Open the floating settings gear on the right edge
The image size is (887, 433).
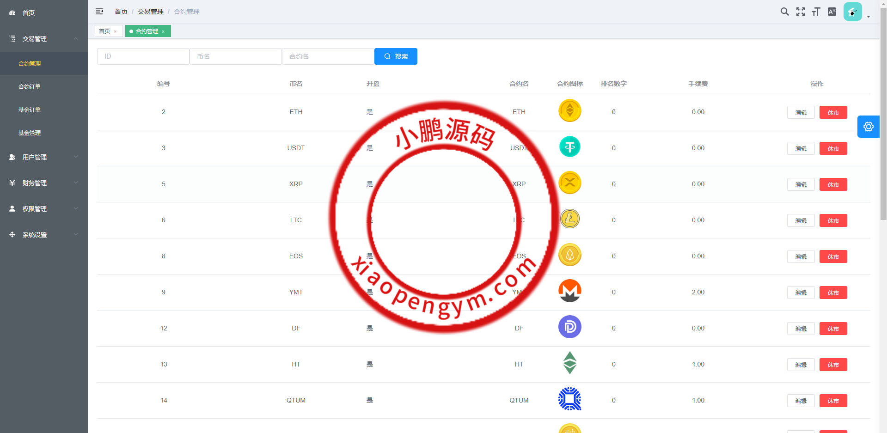click(868, 126)
